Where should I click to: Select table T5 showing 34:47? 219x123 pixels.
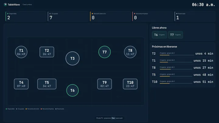pos(47,84)
